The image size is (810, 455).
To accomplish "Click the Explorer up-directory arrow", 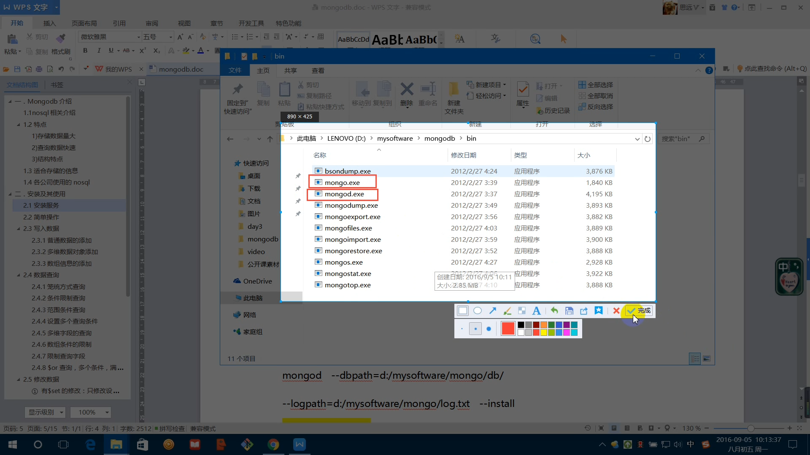I will click(270, 139).
